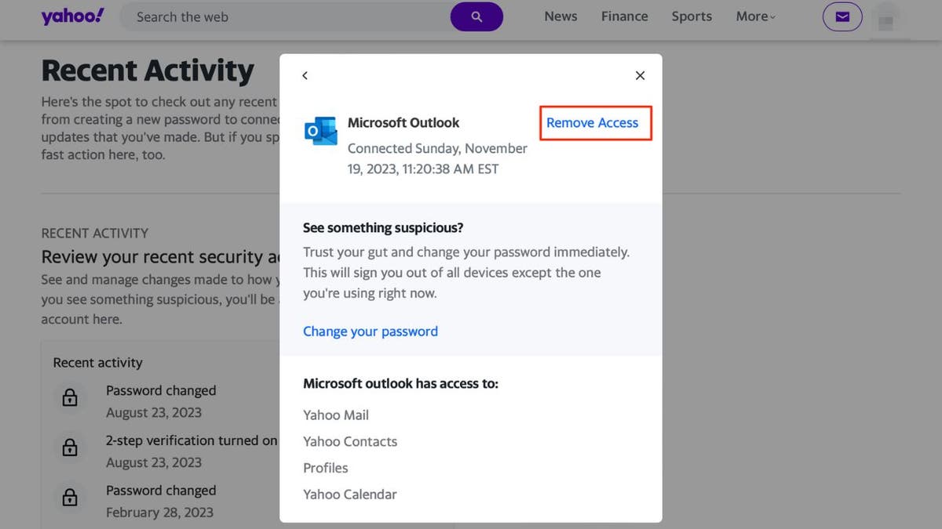Select 'Yahoo Calendar' in the access list

(x=350, y=495)
